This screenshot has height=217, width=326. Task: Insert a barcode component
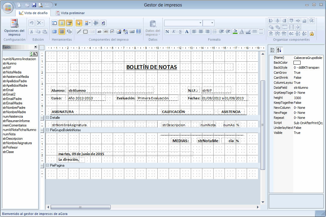click(138, 32)
